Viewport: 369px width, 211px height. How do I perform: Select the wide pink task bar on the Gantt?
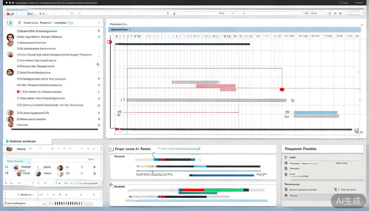point(216,86)
